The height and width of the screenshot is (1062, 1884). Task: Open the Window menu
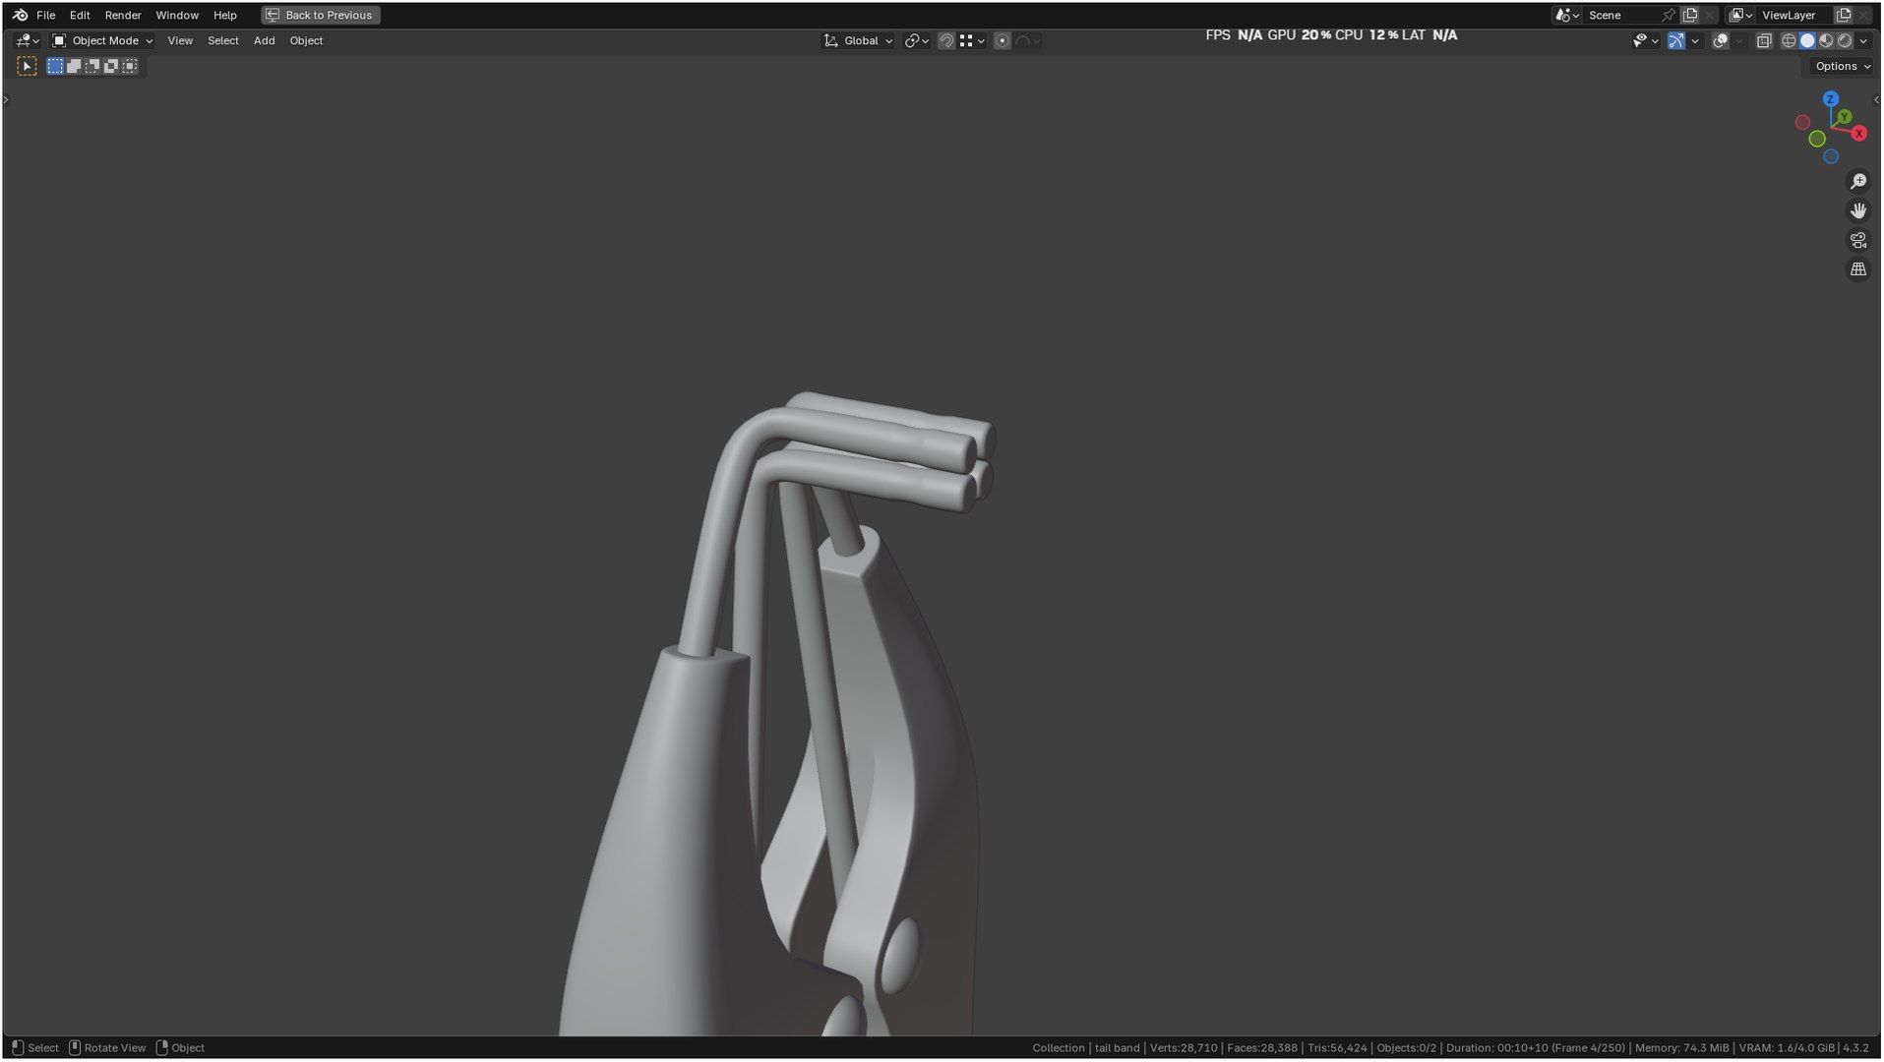(x=177, y=15)
